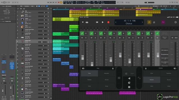Viewport: 179px width, 100px height.
Task: Click the inspector channel strip pan knob
Action: 4,81
